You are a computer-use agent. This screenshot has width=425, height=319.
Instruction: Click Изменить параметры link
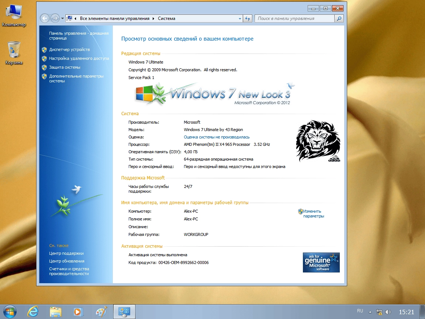(314, 213)
